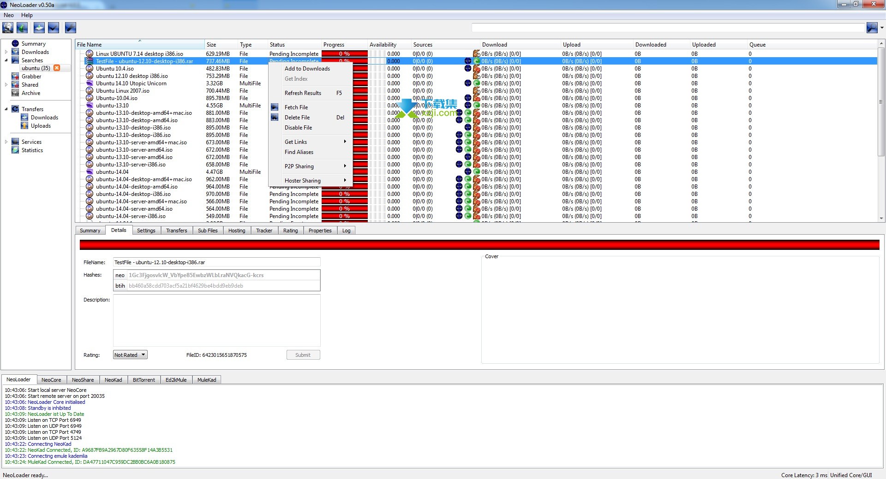Sort by the Availability column header
Image resolution: width=886 pixels, height=479 pixels.
tap(389, 45)
